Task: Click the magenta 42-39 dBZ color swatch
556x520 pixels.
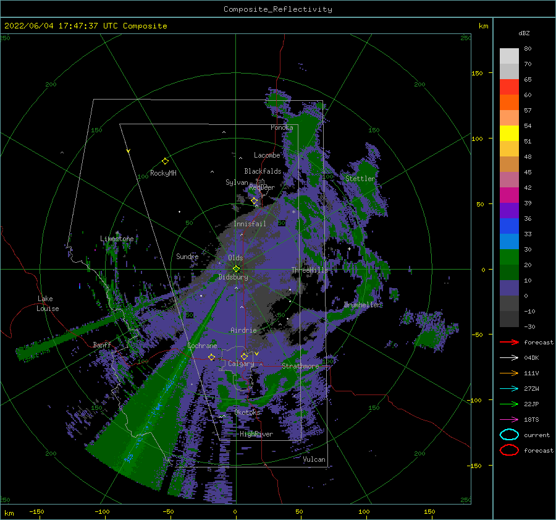Action: coord(509,195)
